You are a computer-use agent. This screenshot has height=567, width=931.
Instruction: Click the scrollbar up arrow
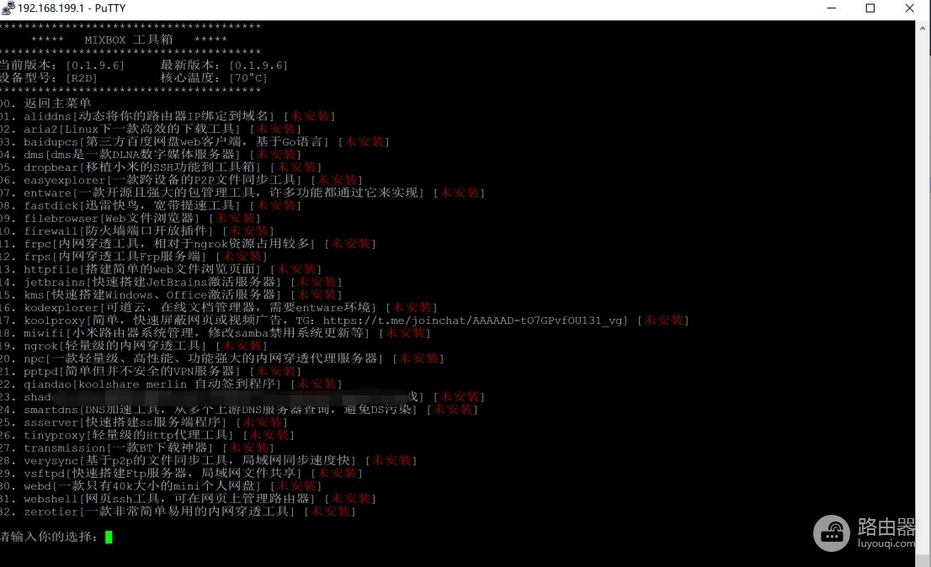tap(923, 27)
